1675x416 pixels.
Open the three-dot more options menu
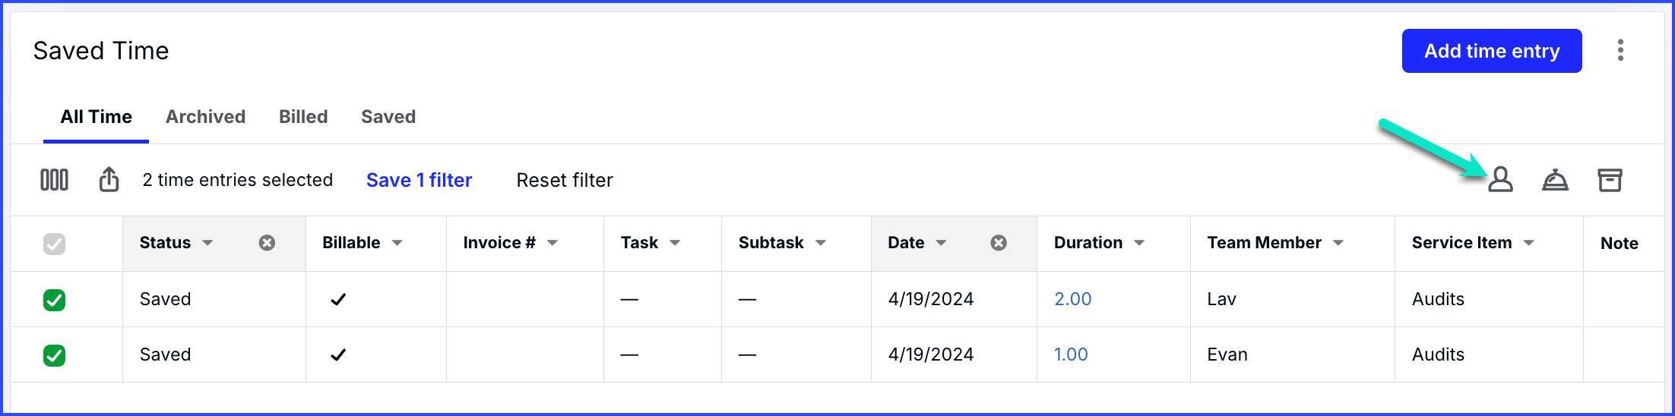1620,50
